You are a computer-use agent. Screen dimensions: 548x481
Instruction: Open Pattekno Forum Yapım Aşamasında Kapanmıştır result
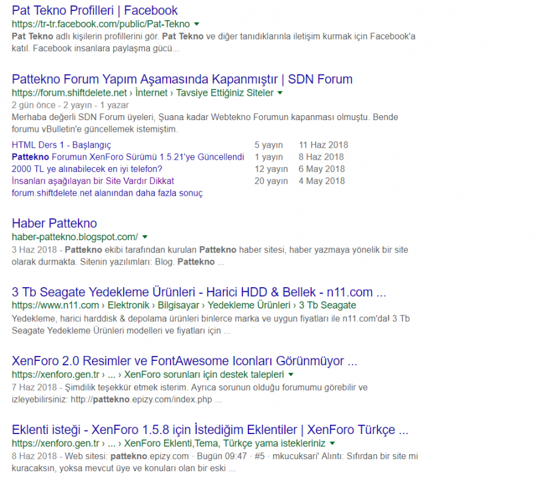[182, 79]
